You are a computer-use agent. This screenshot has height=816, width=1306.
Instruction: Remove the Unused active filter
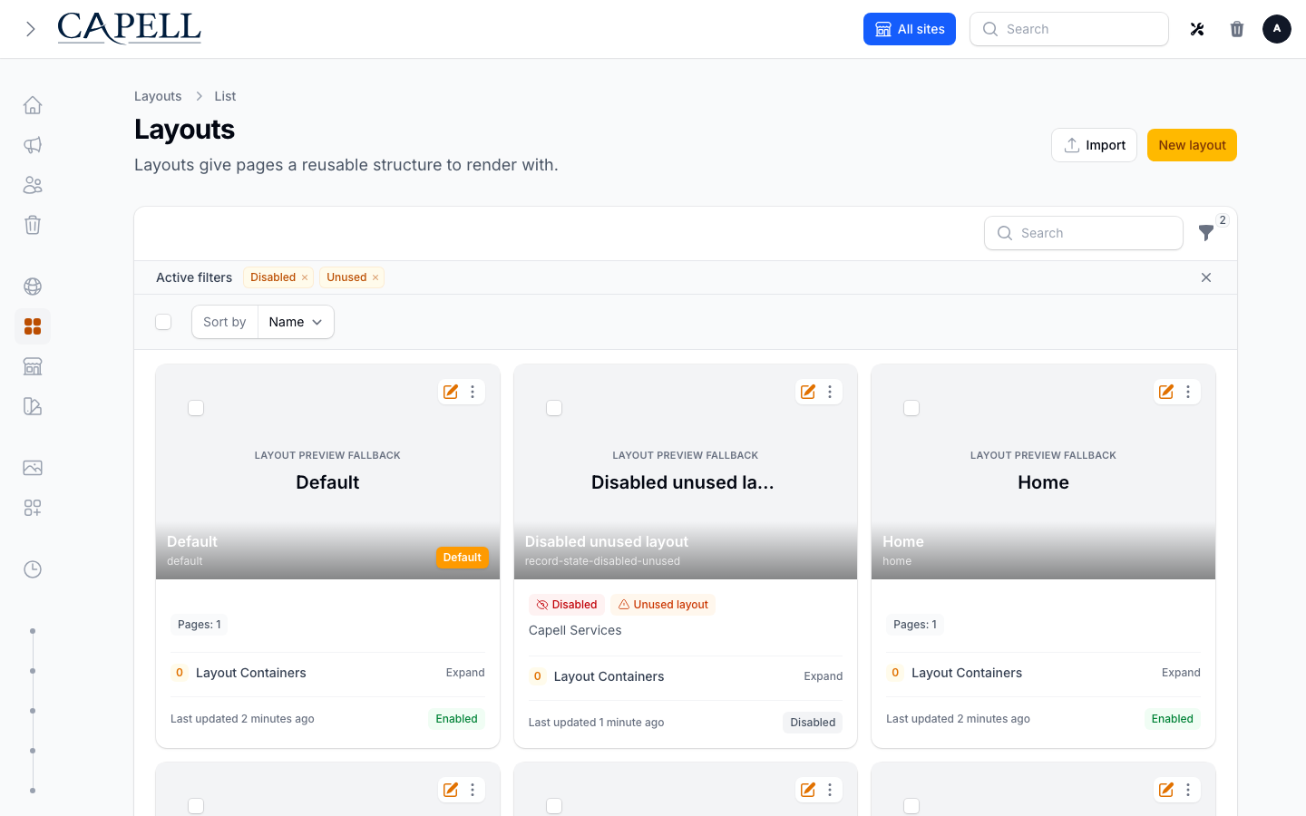tap(375, 277)
